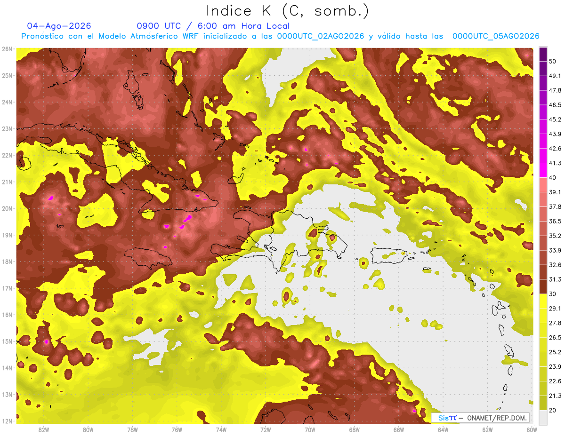
Task: Click the latitude label '12N'
Action: (x=7, y=421)
